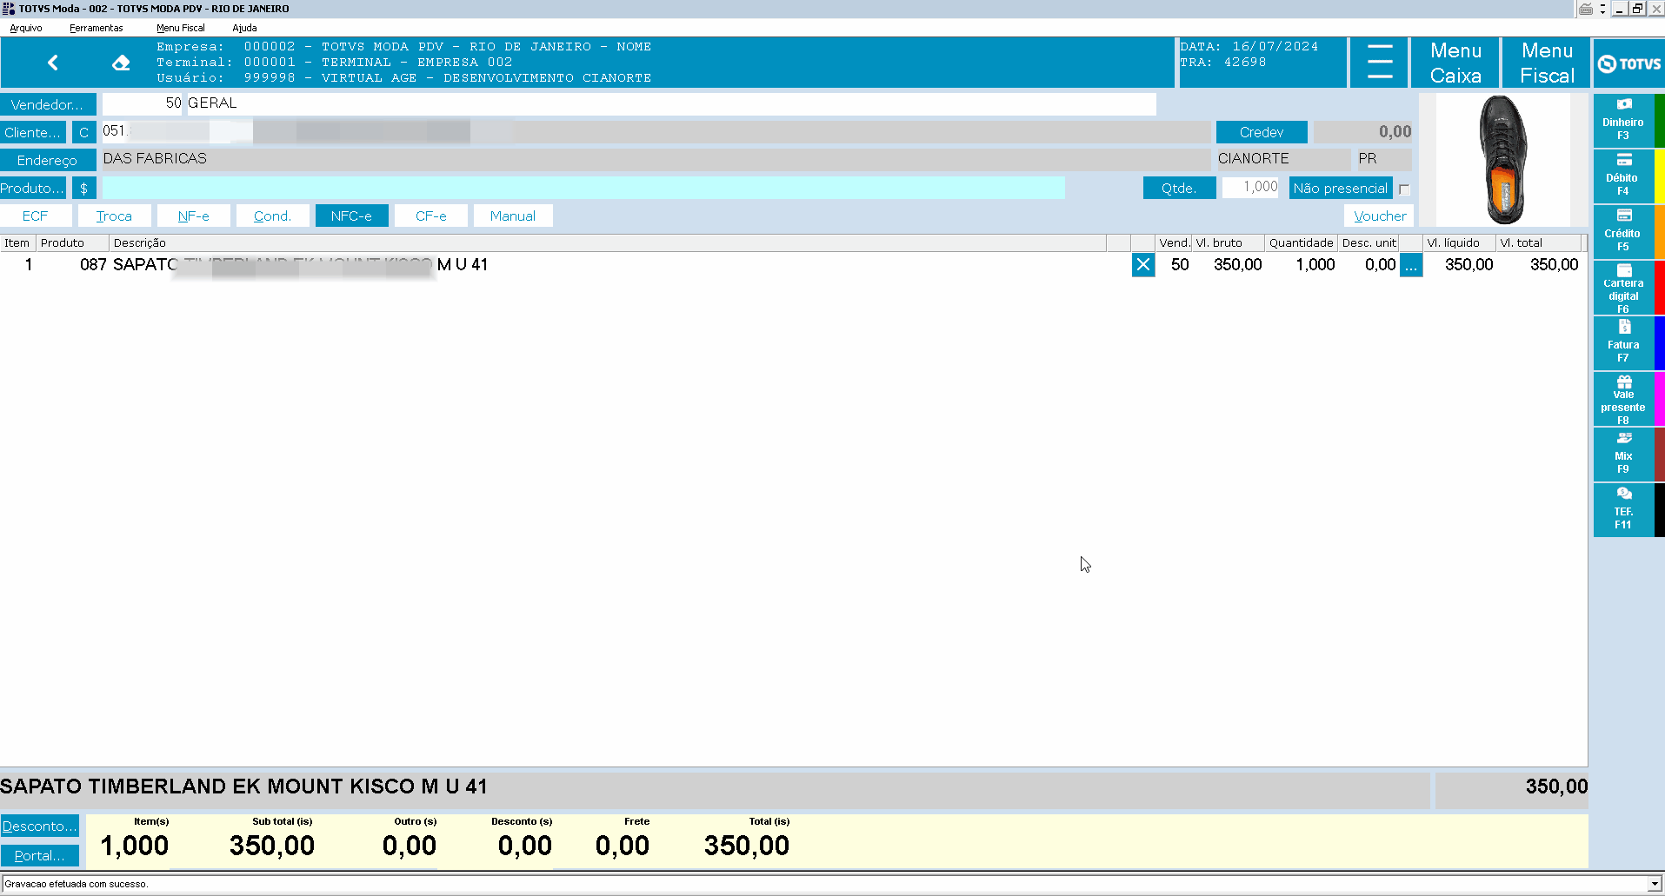Open the ellipsis button in the item row
The image size is (1665, 896).
[1411, 265]
